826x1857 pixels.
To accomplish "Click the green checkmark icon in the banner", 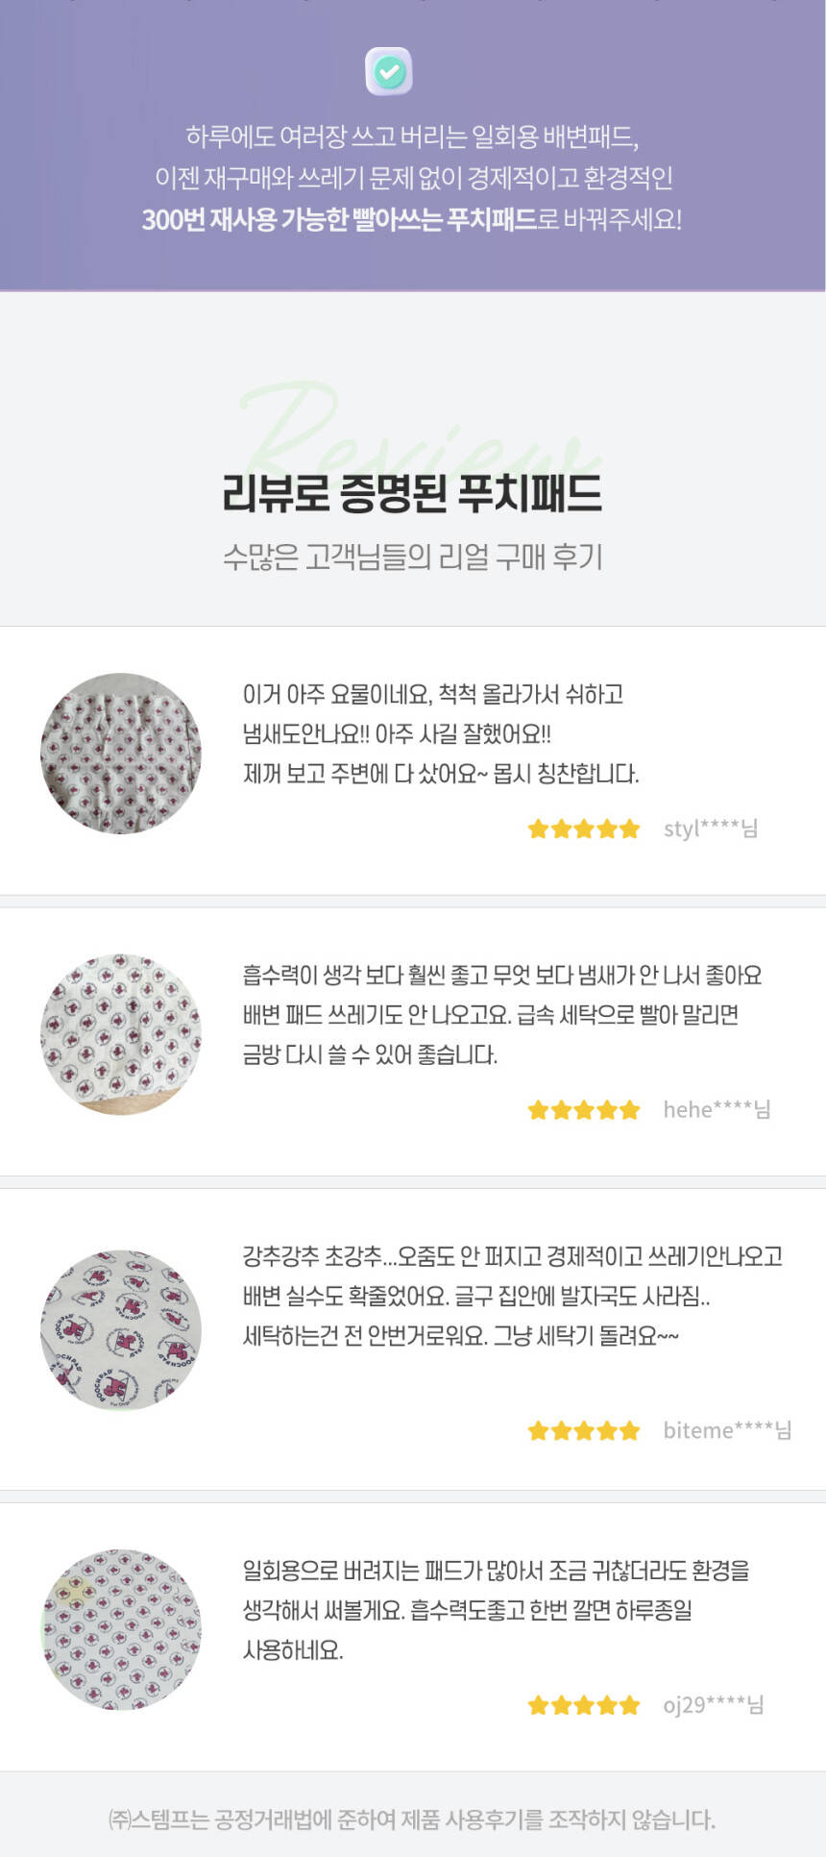I will pos(389,71).
